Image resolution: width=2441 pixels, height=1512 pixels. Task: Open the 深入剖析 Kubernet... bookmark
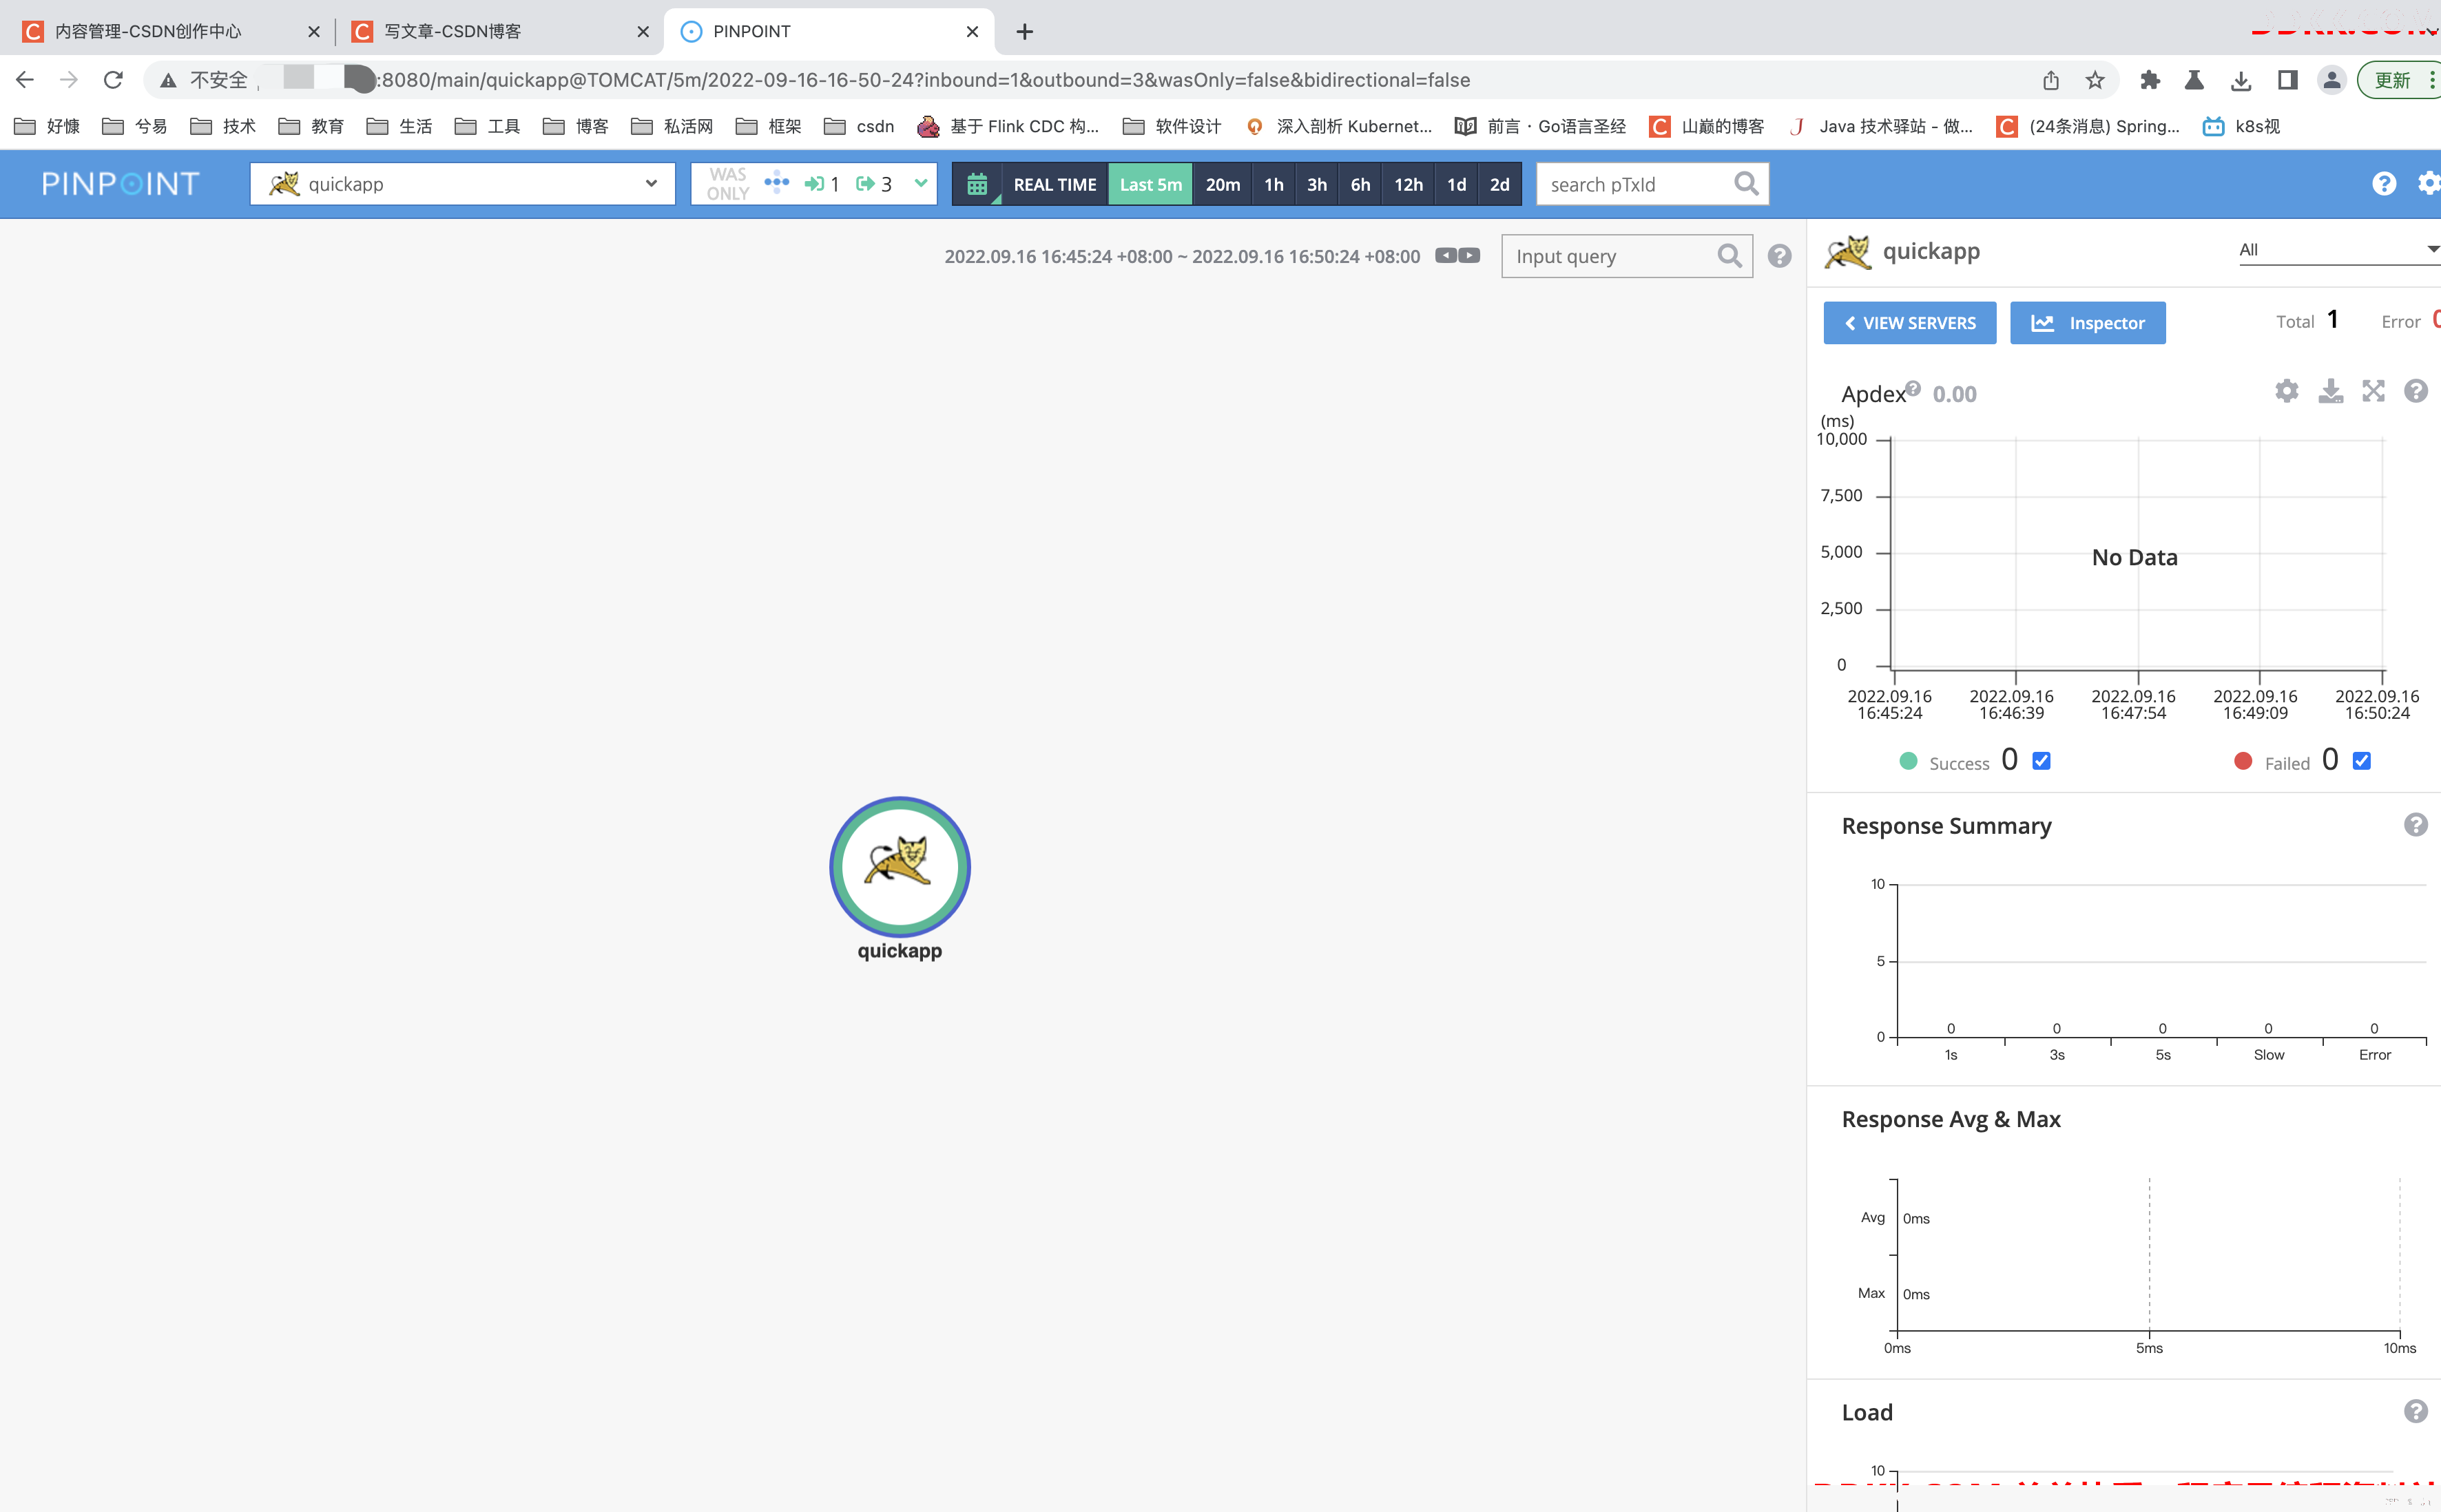[1338, 126]
